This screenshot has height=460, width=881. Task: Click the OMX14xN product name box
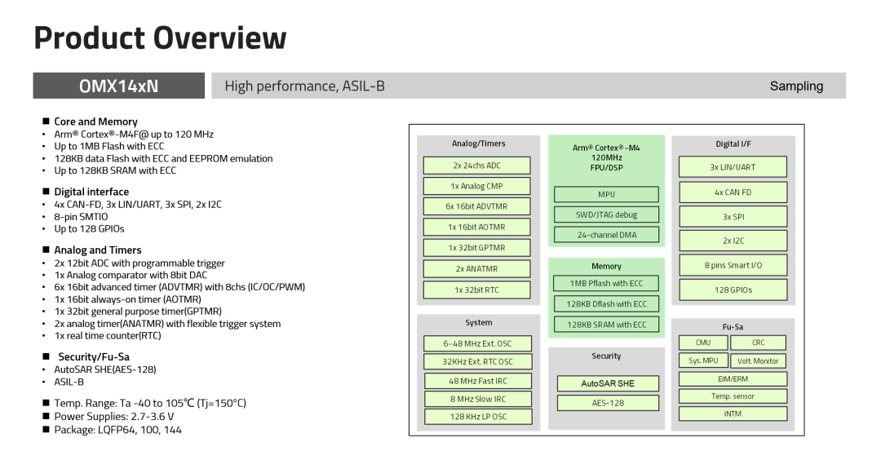[x=118, y=86]
